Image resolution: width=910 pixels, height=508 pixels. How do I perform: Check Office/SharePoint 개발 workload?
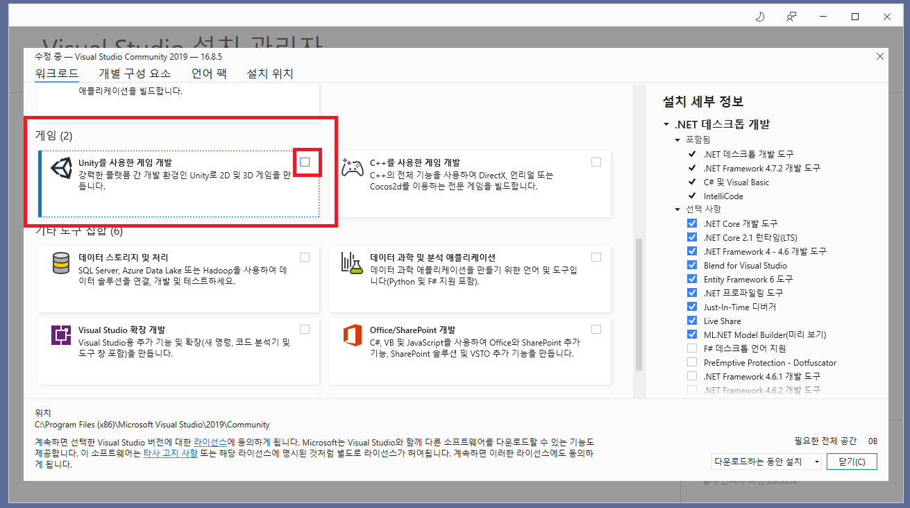596,329
